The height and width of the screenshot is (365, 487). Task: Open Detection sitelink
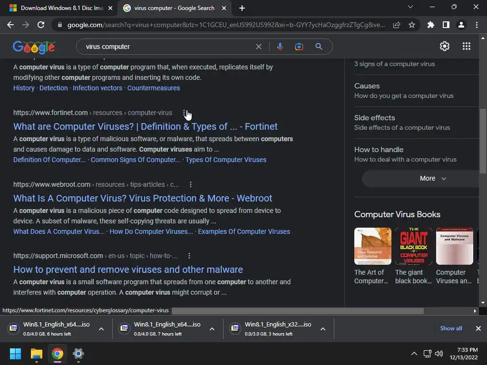[x=53, y=88]
